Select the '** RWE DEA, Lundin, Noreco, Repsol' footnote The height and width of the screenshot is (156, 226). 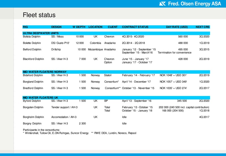(114, 133)
